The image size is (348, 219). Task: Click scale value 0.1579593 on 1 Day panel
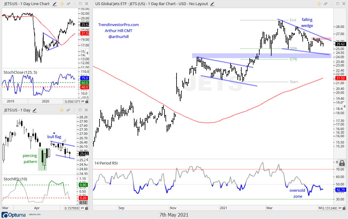tap(72, 208)
